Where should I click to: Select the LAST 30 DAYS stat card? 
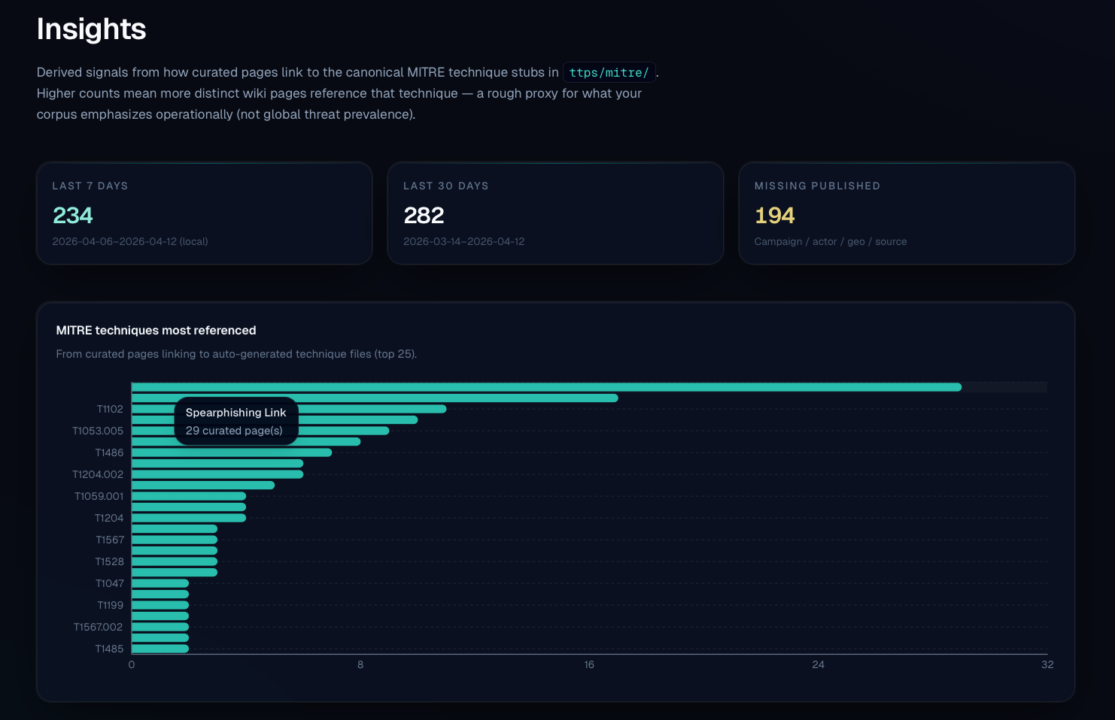[555, 213]
